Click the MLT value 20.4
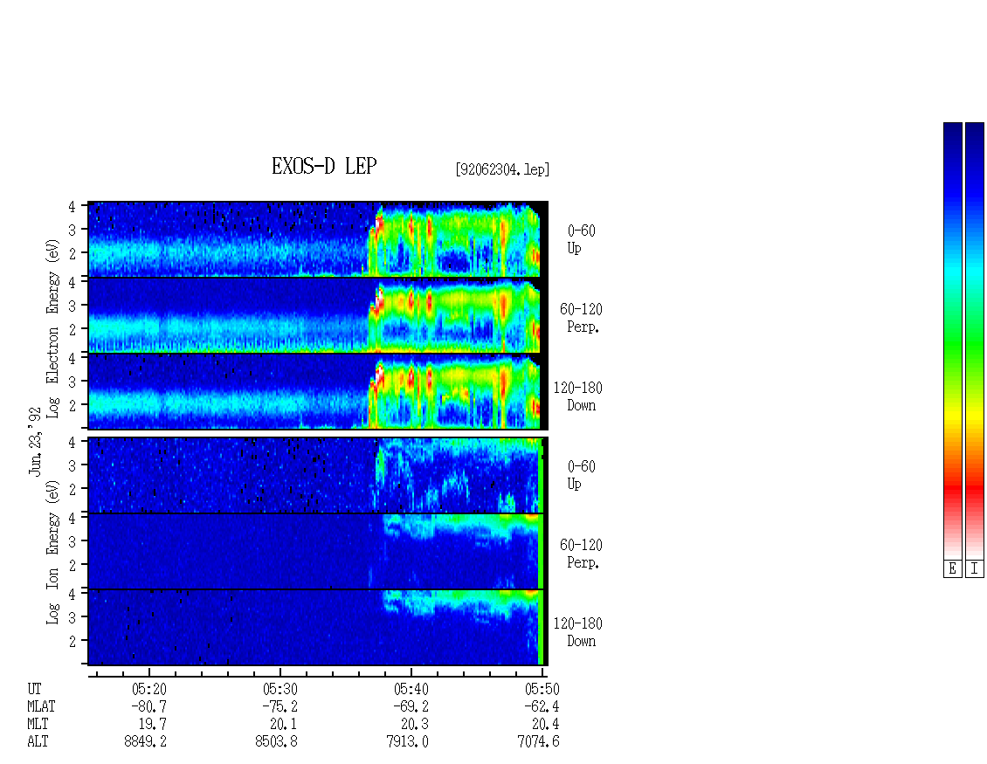This screenshot has height=764, width=987. pyautogui.click(x=546, y=725)
